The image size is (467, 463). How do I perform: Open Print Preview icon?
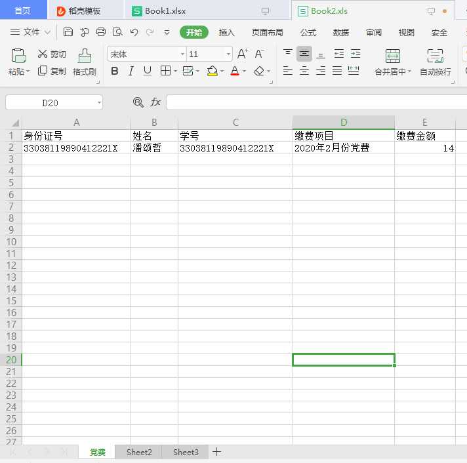pyautogui.click(x=117, y=32)
